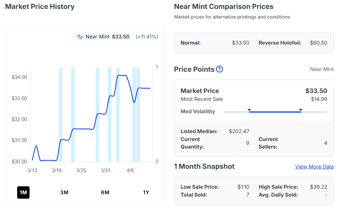Switch chart to 3M range
Viewport: 339px width, 211px height.
pos(64,192)
